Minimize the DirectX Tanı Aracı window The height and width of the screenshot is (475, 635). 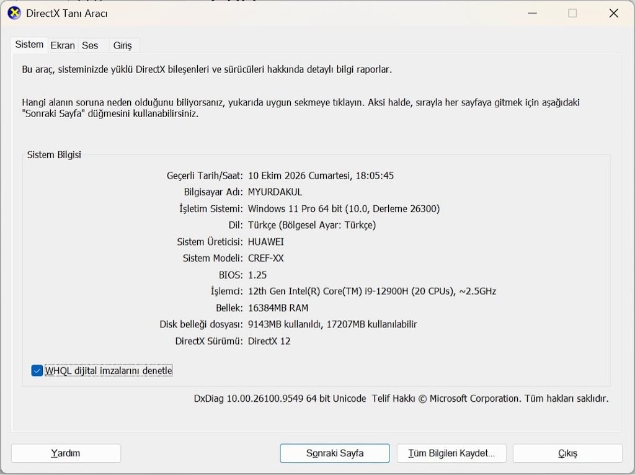coord(533,13)
